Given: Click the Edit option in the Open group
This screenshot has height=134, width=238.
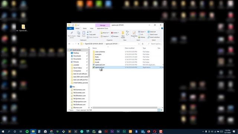Looking at the screenshot, I should (141, 35).
